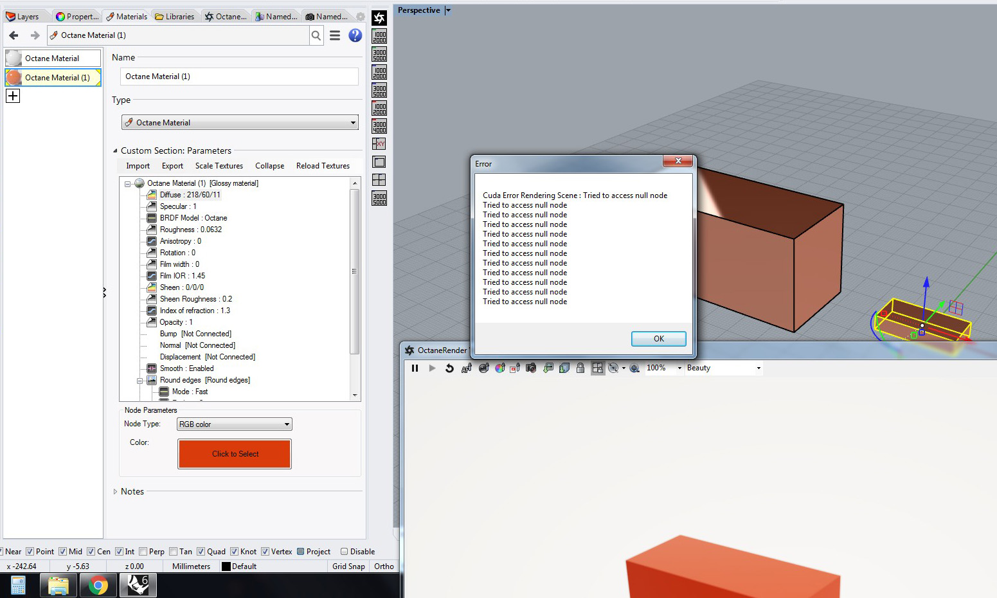Screen dimensions: 997x598
Task: Click the red-tabbed 1000/2000 toolbar icon
Action: (x=379, y=108)
